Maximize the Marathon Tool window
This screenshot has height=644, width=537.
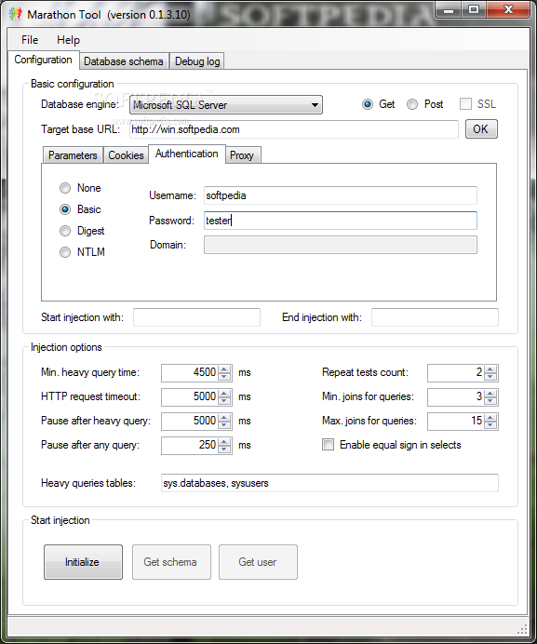point(474,10)
